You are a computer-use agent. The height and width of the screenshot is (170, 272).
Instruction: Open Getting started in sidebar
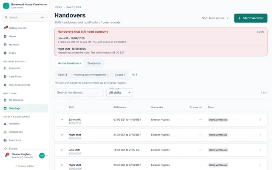[25, 28]
